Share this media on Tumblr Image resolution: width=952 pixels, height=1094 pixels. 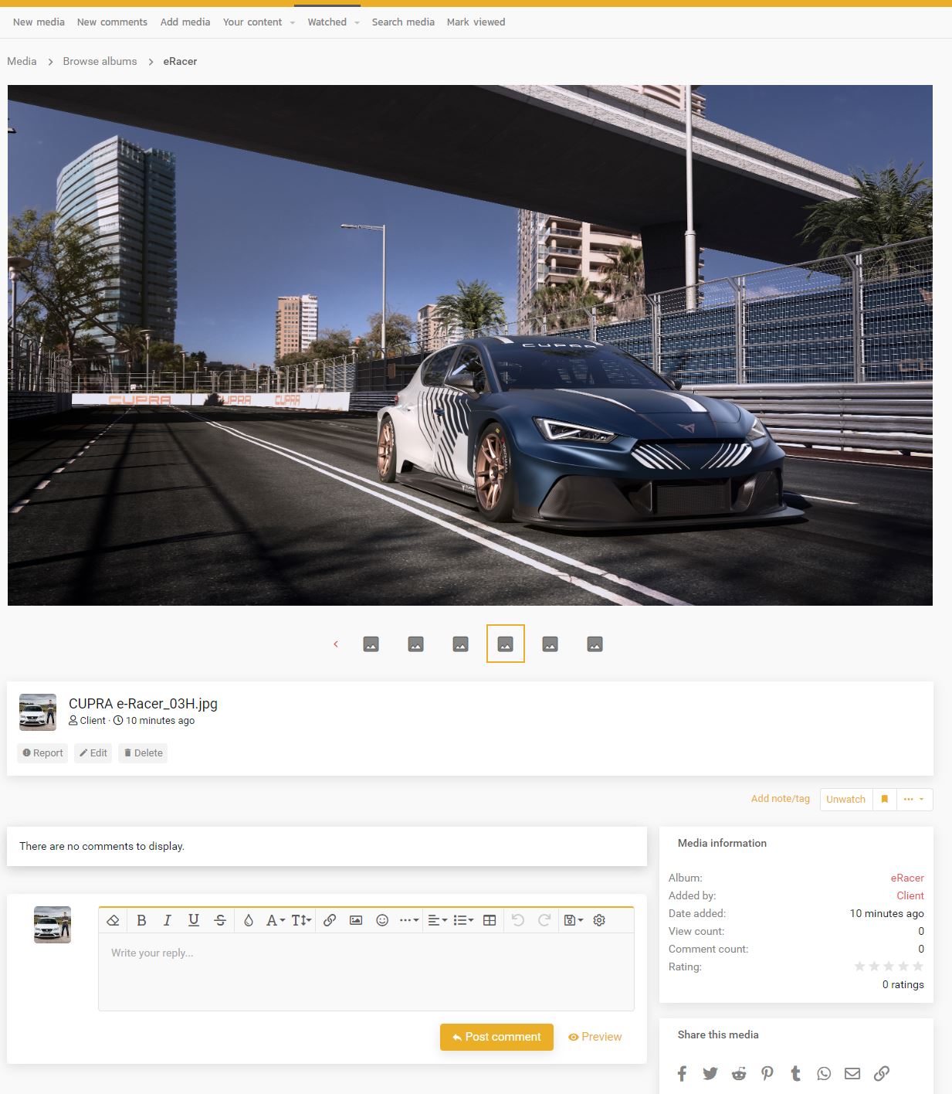tap(796, 1073)
